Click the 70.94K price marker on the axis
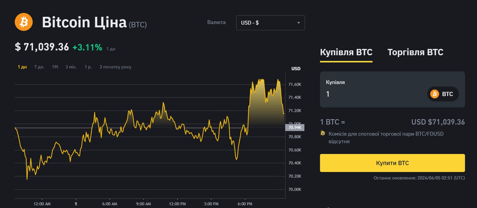Image resolution: width=477 pixels, height=208 pixels. [x=295, y=128]
